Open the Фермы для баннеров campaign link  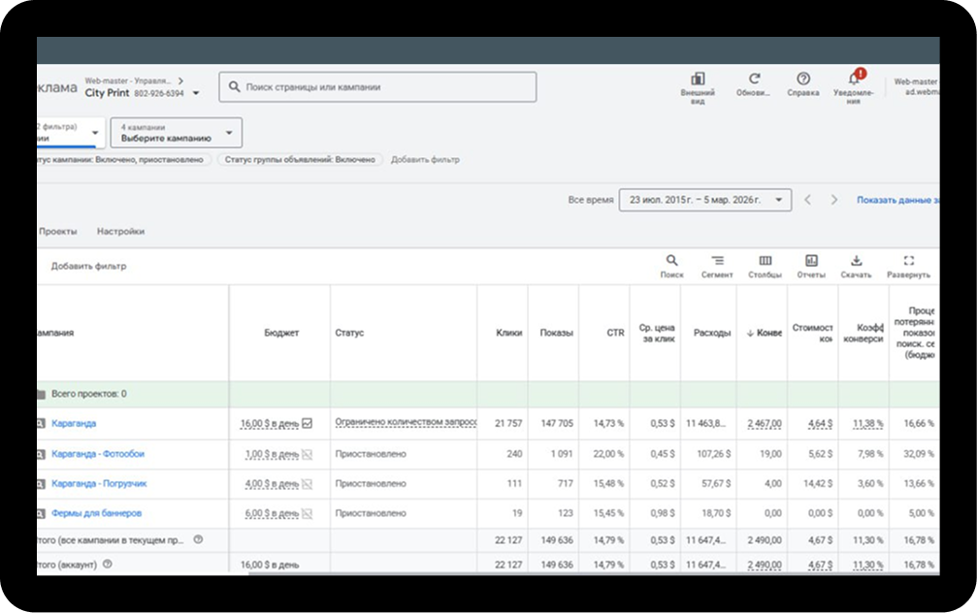(x=97, y=513)
